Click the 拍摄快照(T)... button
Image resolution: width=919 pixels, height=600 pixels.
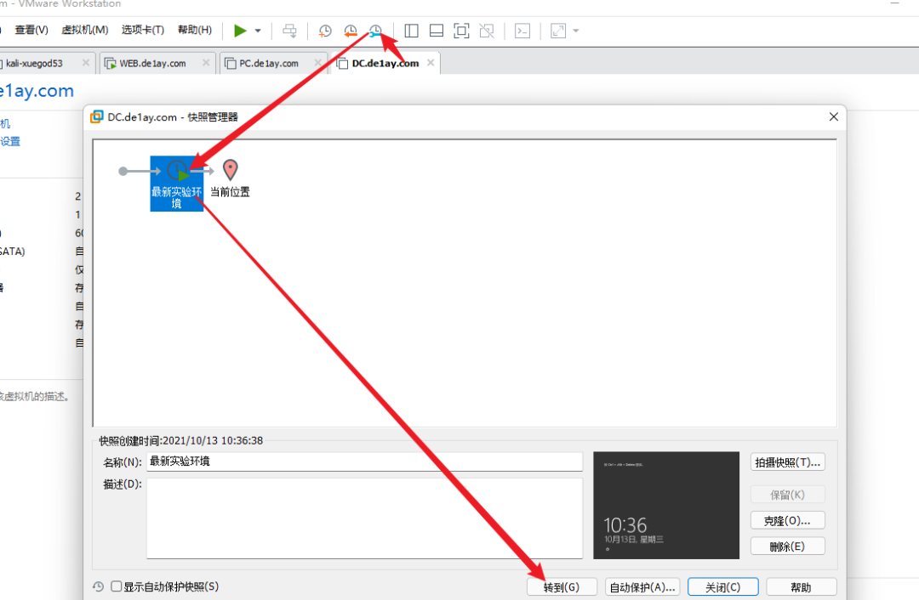tap(788, 462)
